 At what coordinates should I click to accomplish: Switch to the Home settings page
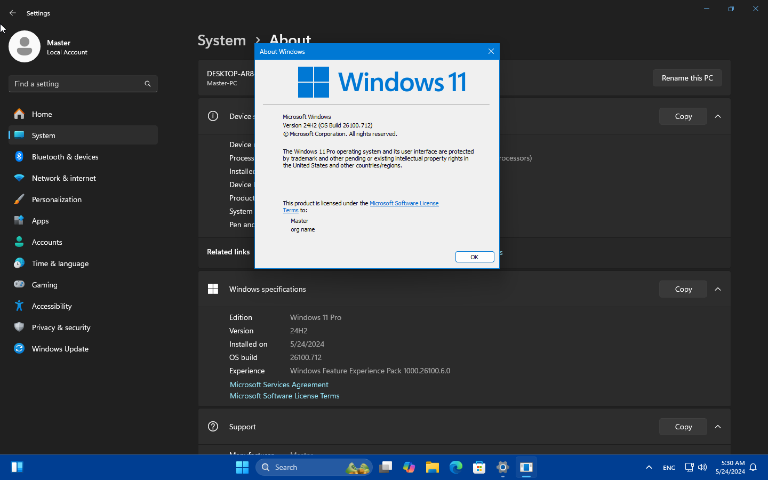click(x=42, y=114)
